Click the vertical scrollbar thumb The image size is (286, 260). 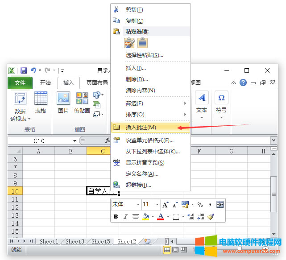tap(274, 194)
